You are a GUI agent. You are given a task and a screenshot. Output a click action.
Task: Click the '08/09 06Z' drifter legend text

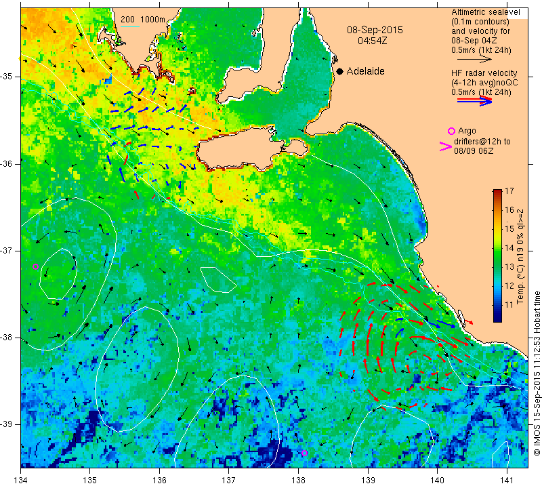pyautogui.click(x=474, y=151)
